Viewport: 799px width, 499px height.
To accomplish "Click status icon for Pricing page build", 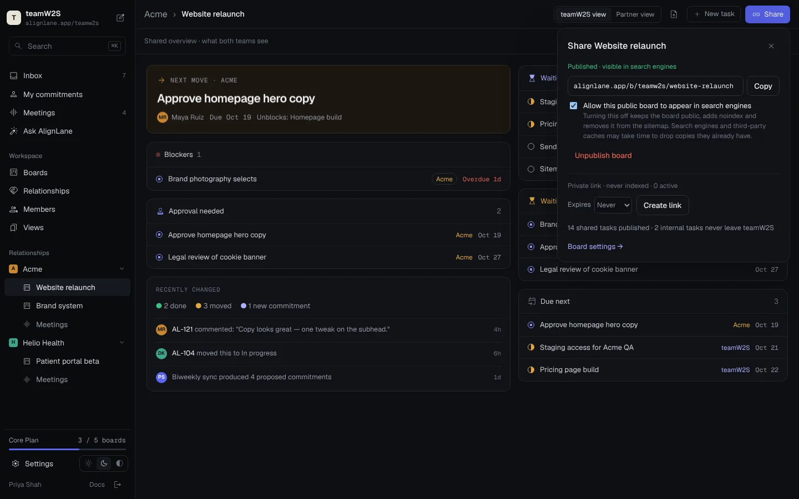I will [531, 370].
